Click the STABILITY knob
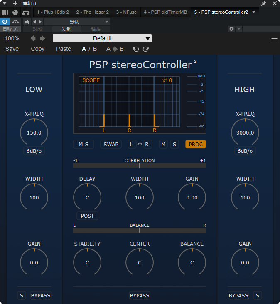280x304 pixels. (87, 262)
